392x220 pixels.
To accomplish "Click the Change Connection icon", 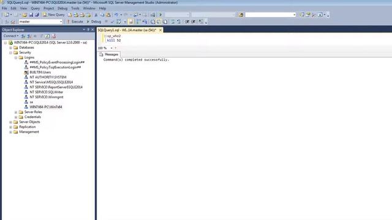I will pos(13,22).
